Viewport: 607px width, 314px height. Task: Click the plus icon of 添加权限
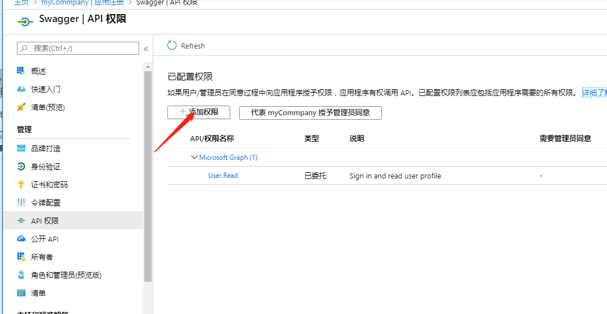(183, 112)
